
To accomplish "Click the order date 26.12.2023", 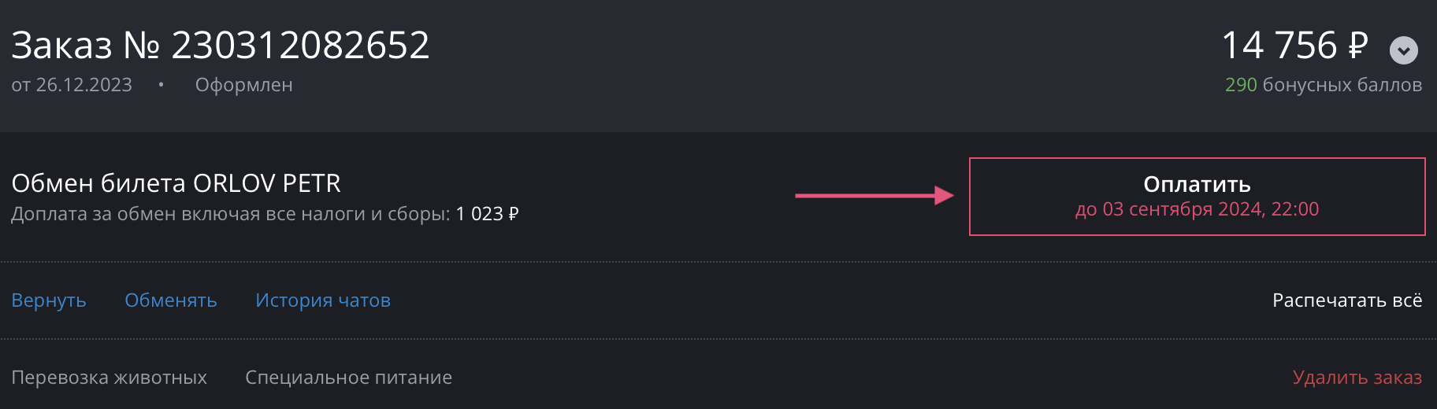I will 84,85.
